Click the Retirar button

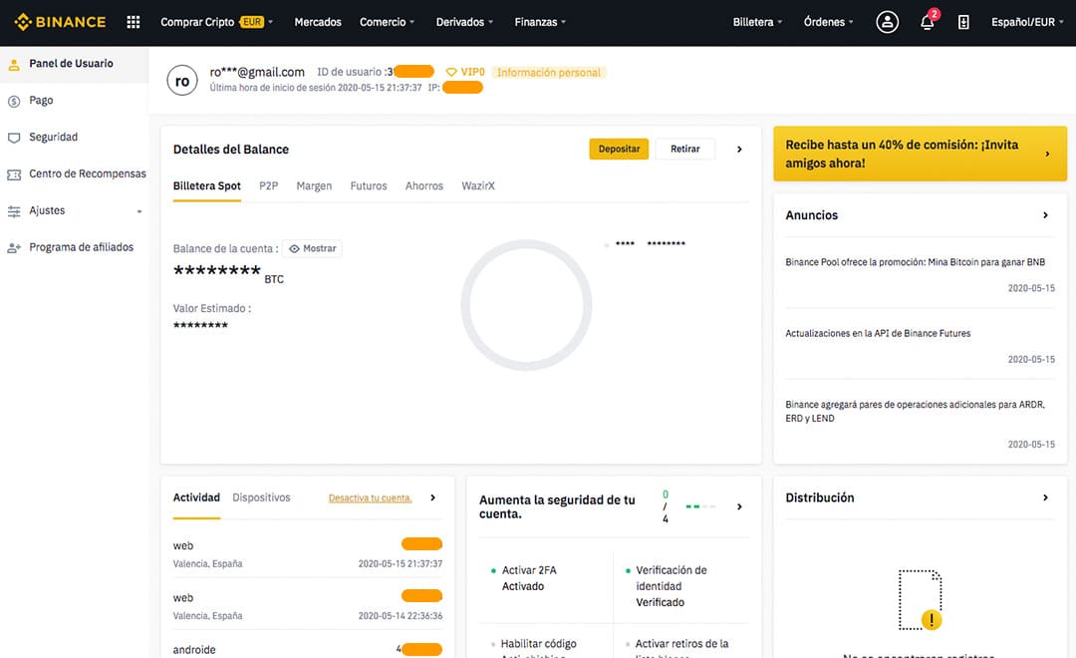(684, 149)
